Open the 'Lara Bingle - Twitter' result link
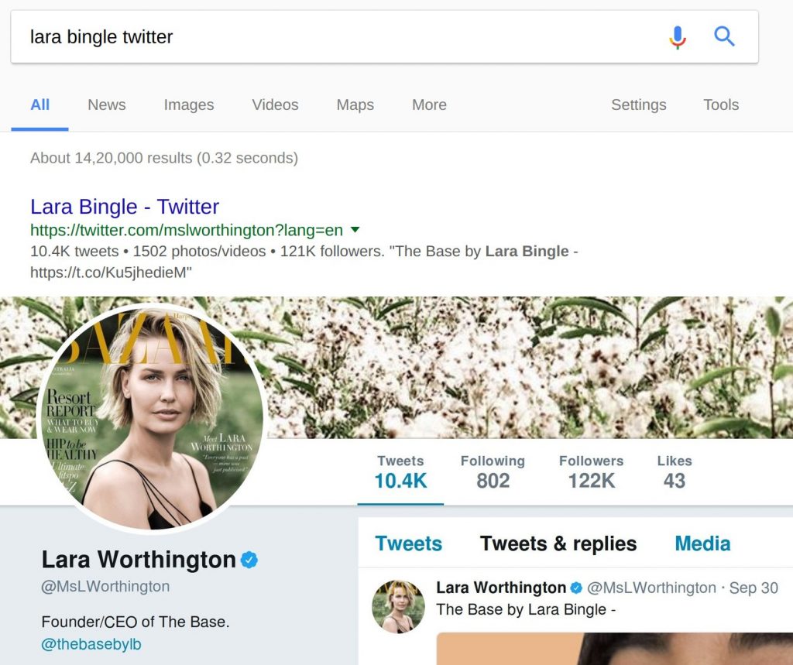Viewport: 793px width, 665px height. pyautogui.click(x=125, y=207)
